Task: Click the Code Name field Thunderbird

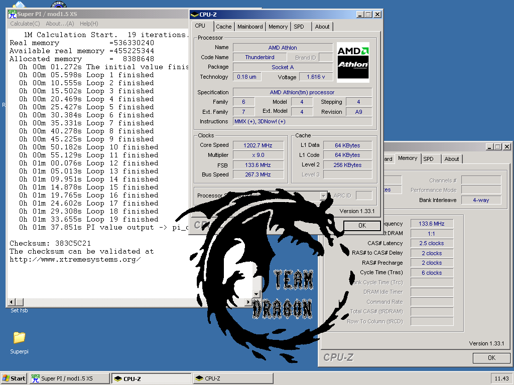Action: point(260,57)
